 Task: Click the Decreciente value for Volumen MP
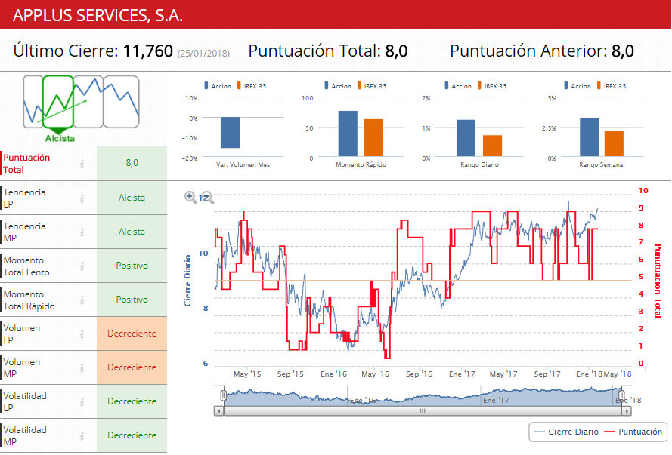coord(132,367)
